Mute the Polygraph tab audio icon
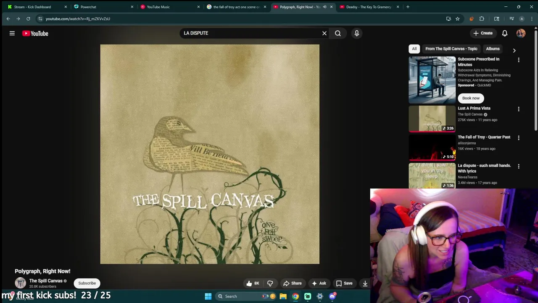538x303 pixels. click(x=324, y=7)
